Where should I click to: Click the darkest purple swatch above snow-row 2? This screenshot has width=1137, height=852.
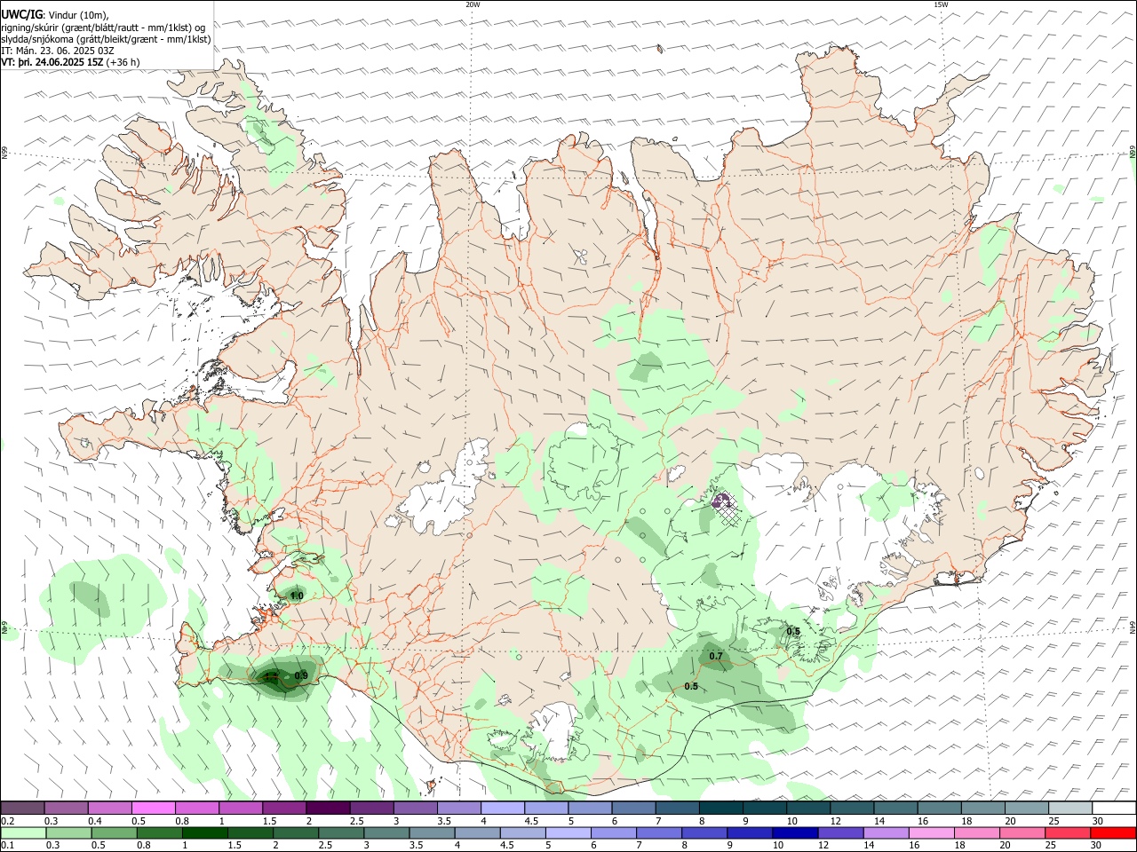pos(328,808)
